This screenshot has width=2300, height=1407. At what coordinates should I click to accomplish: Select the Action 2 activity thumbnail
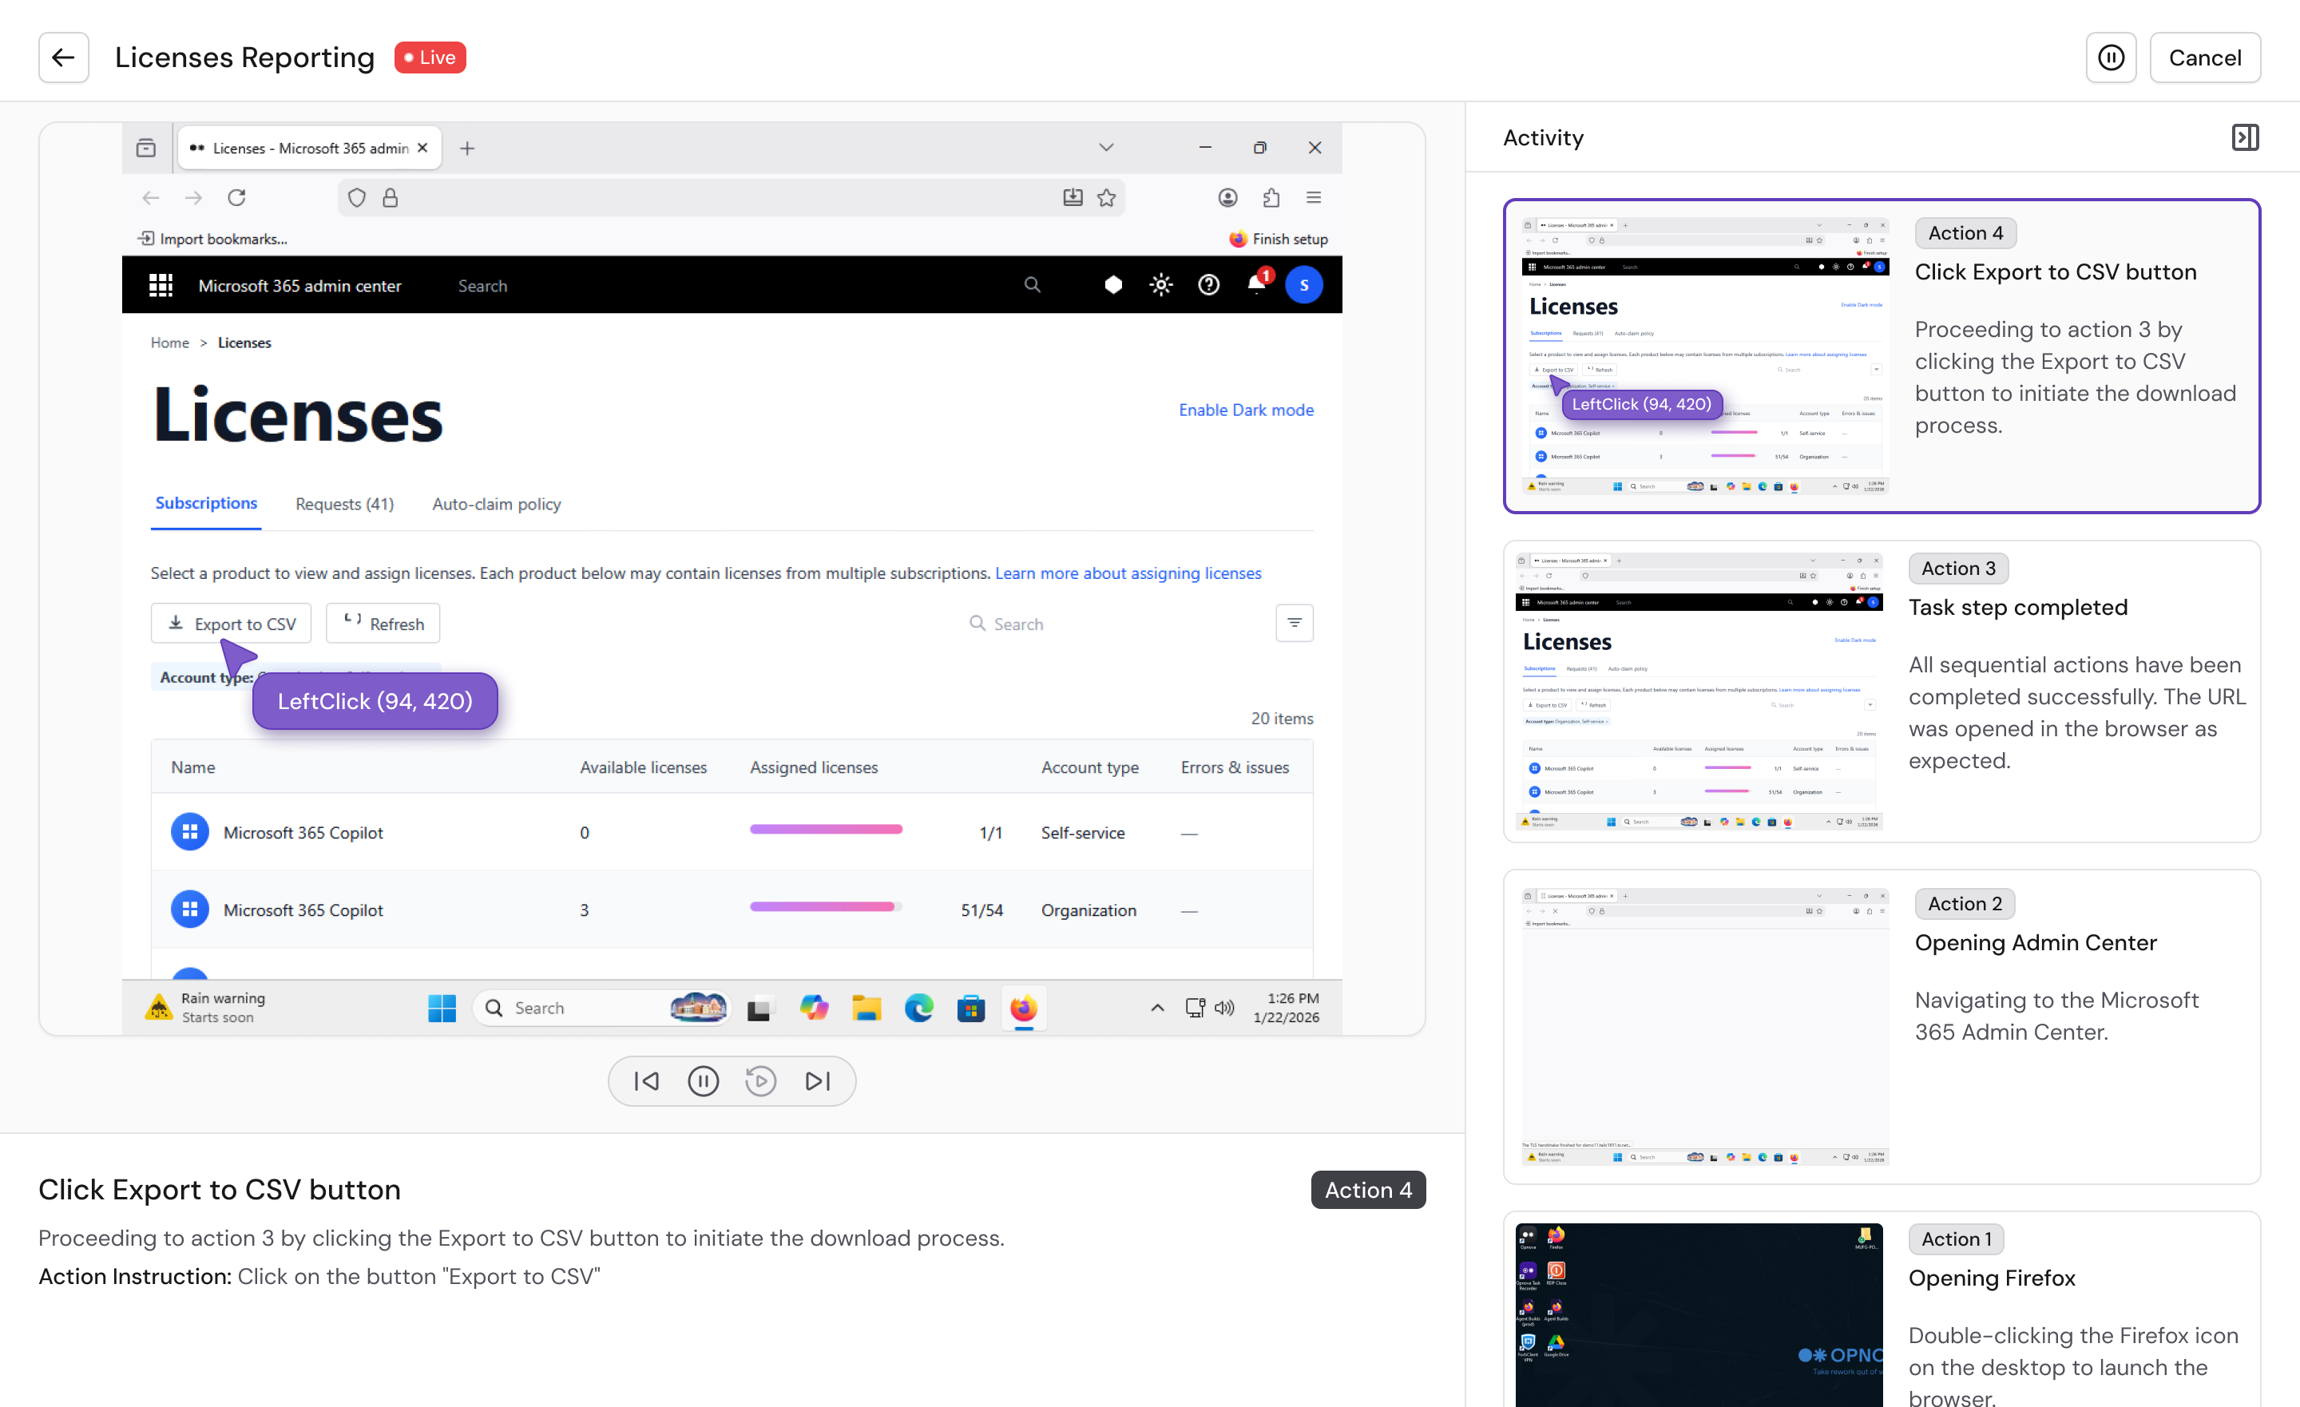pos(1704,1026)
